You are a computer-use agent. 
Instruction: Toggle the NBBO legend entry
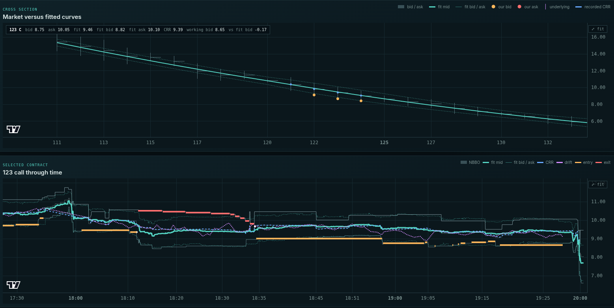click(x=470, y=162)
